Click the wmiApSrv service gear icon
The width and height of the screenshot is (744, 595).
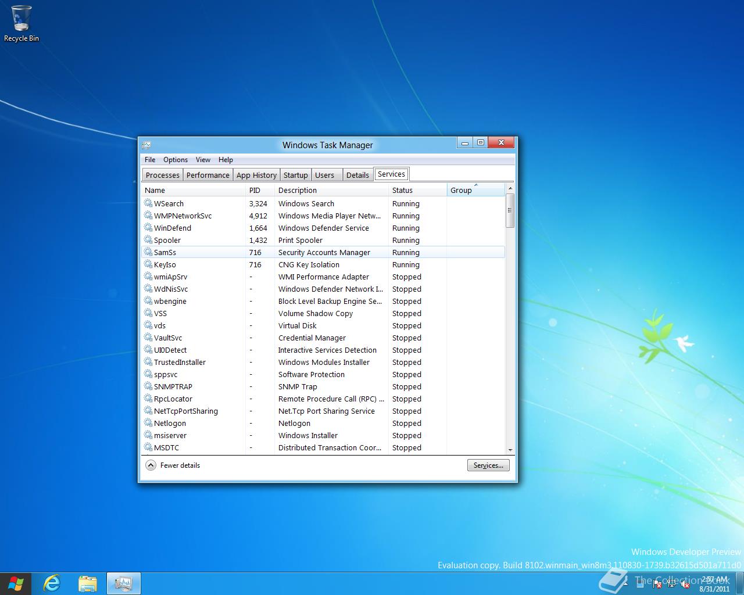[148, 277]
